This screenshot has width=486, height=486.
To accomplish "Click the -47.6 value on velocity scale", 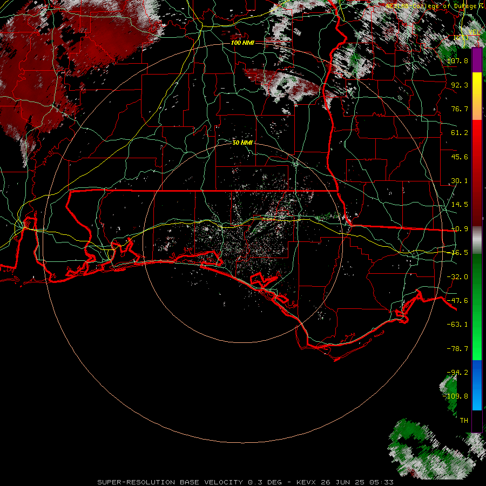I will [458, 301].
